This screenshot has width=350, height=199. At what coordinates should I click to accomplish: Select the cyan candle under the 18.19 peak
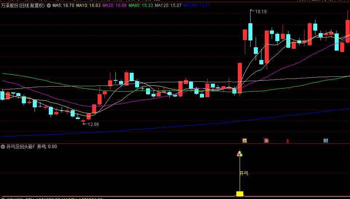coord(251,32)
